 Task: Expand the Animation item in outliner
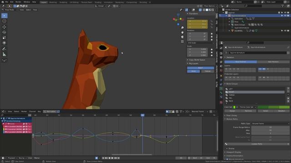229,19
